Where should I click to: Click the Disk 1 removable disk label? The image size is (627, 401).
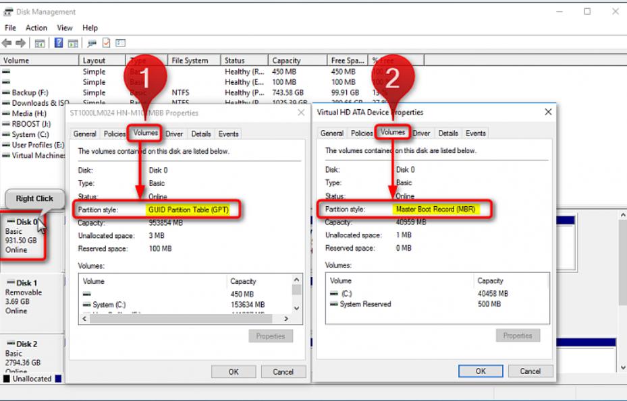(x=27, y=283)
